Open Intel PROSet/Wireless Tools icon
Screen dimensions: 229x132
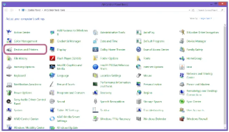(95, 67)
